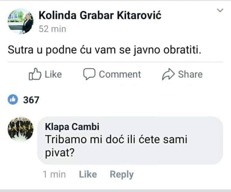Like the Klapa Cambi comment
The height and width of the screenshot is (192, 231).
pyautogui.click(x=88, y=174)
